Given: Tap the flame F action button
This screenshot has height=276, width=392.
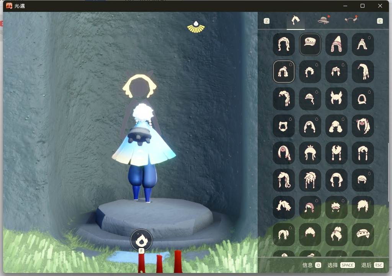Looking at the screenshot, I should coord(141,240).
